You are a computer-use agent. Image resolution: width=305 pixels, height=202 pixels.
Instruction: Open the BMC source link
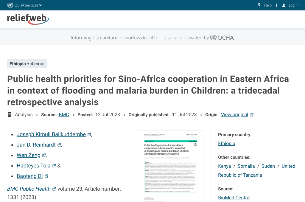pyautogui.click(x=64, y=115)
